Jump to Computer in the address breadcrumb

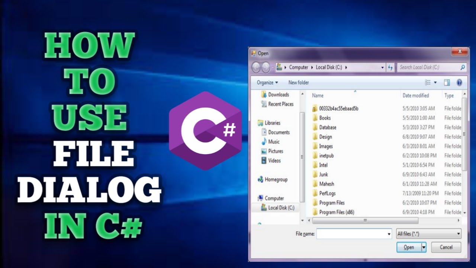tap(299, 67)
